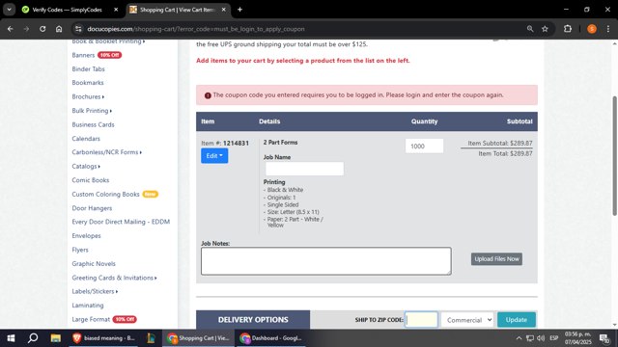This screenshot has width=618, height=347.
Task: Close the Verify Codes SimplyCodes tab
Action: point(116,10)
